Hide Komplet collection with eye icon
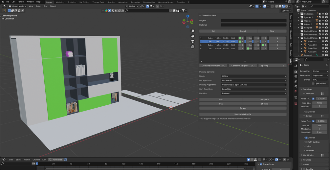The width and height of the screenshot is (330, 170). (323, 28)
